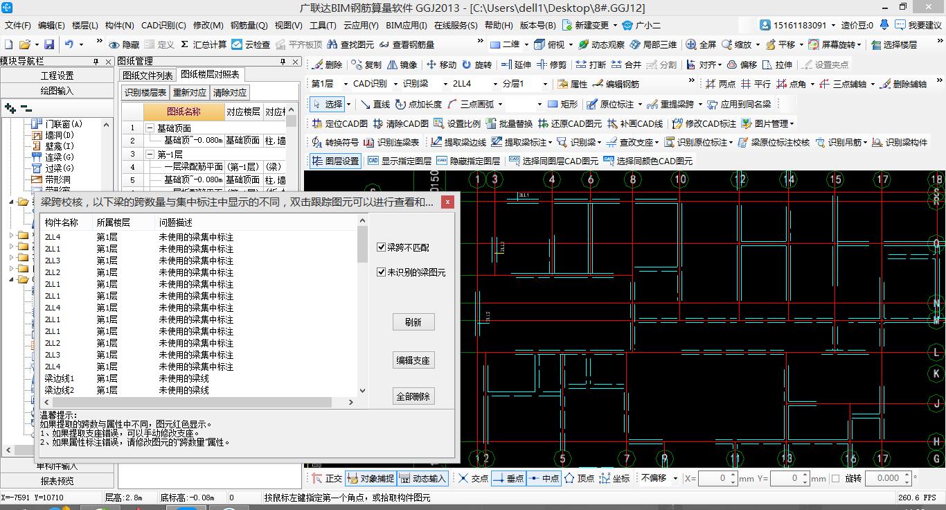The width and height of the screenshot is (946, 510).
Task: Toggle Dynamic Input (动态输入)
Action: click(422, 478)
